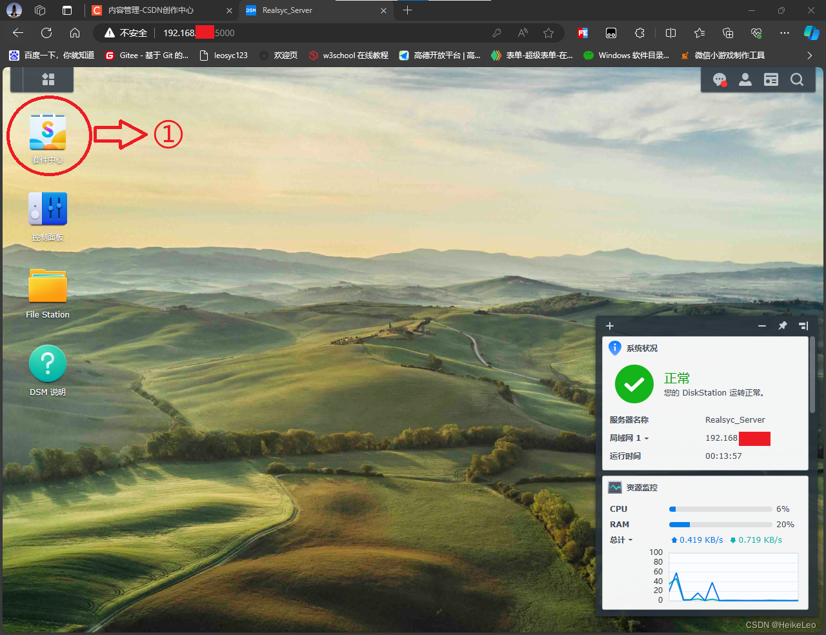The width and height of the screenshot is (826, 635).
Task: Click the password key icon in address bar
Action: (497, 33)
